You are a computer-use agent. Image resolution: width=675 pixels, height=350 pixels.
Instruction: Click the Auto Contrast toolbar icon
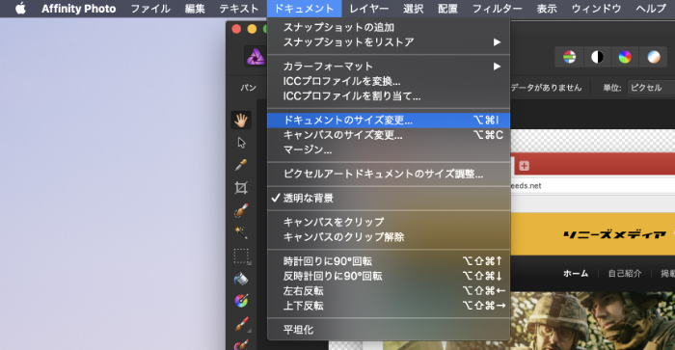coord(597,57)
